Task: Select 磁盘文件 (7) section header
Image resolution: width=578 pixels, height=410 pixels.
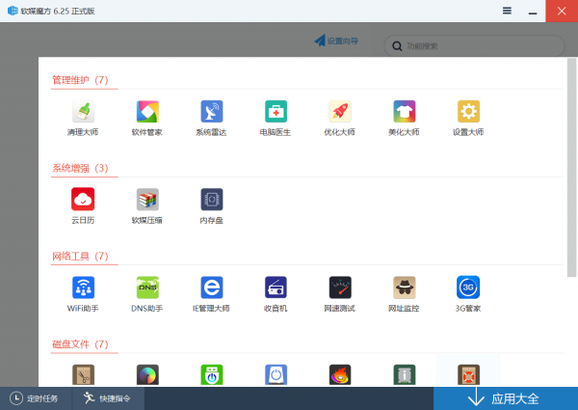Action: click(x=80, y=344)
